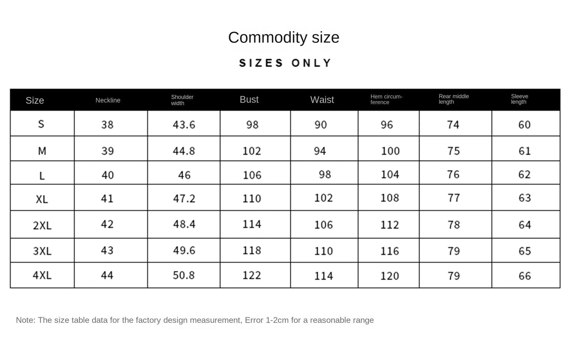Viewport: 569px width, 355px height.
Task: Click the "SIZES ONLY" subtitle text
Action: tap(285, 63)
